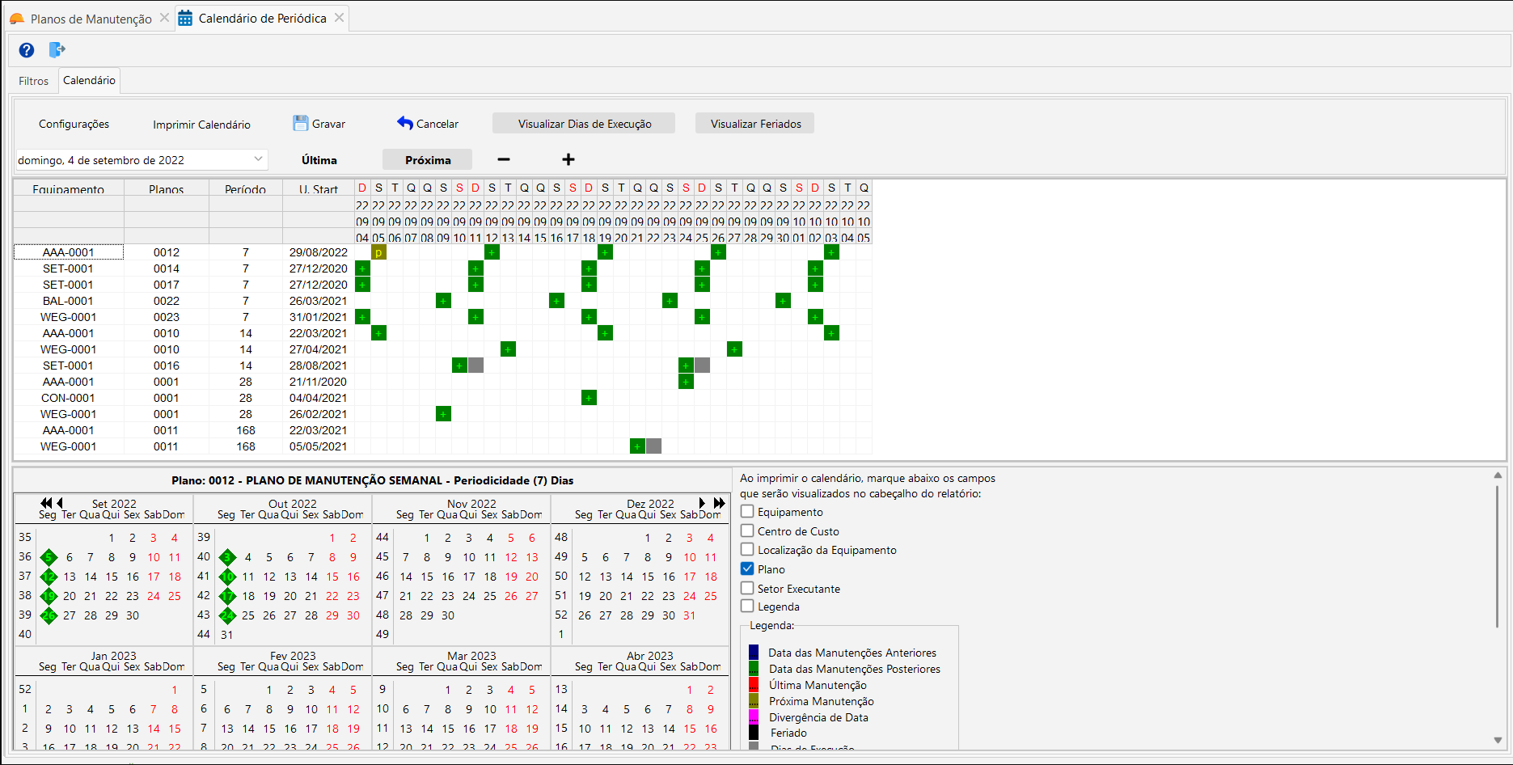Click the plus zoom-in icon
Image resolution: width=1513 pixels, height=765 pixels.
pyautogui.click(x=568, y=159)
